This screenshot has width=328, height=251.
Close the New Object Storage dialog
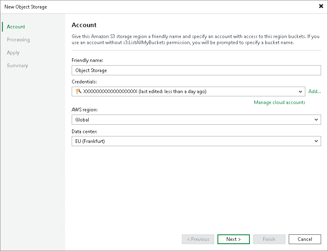pos(321,6)
